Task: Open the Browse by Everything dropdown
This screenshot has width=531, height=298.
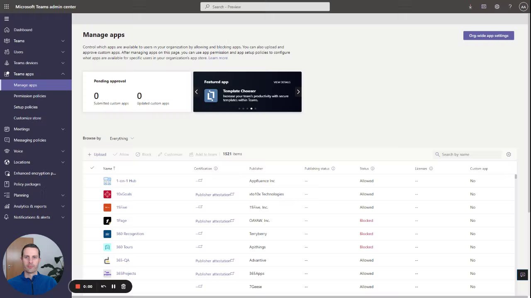Action: point(122,138)
